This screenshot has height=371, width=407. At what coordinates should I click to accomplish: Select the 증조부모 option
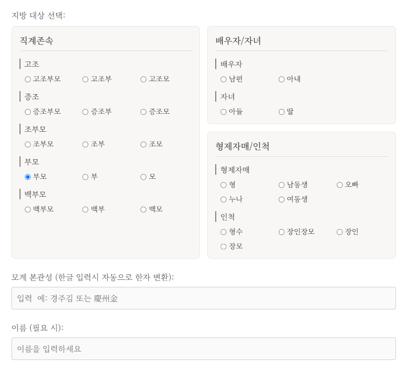click(27, 112)
